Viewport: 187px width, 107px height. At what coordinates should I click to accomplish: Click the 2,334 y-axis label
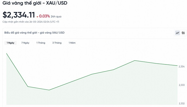tap(182, 66)
